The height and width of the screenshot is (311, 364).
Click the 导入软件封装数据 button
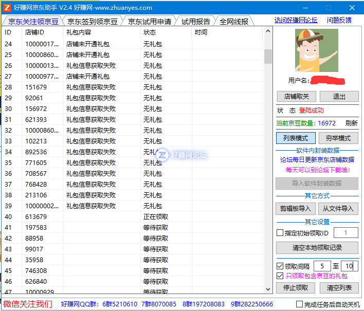click(317, 184)
